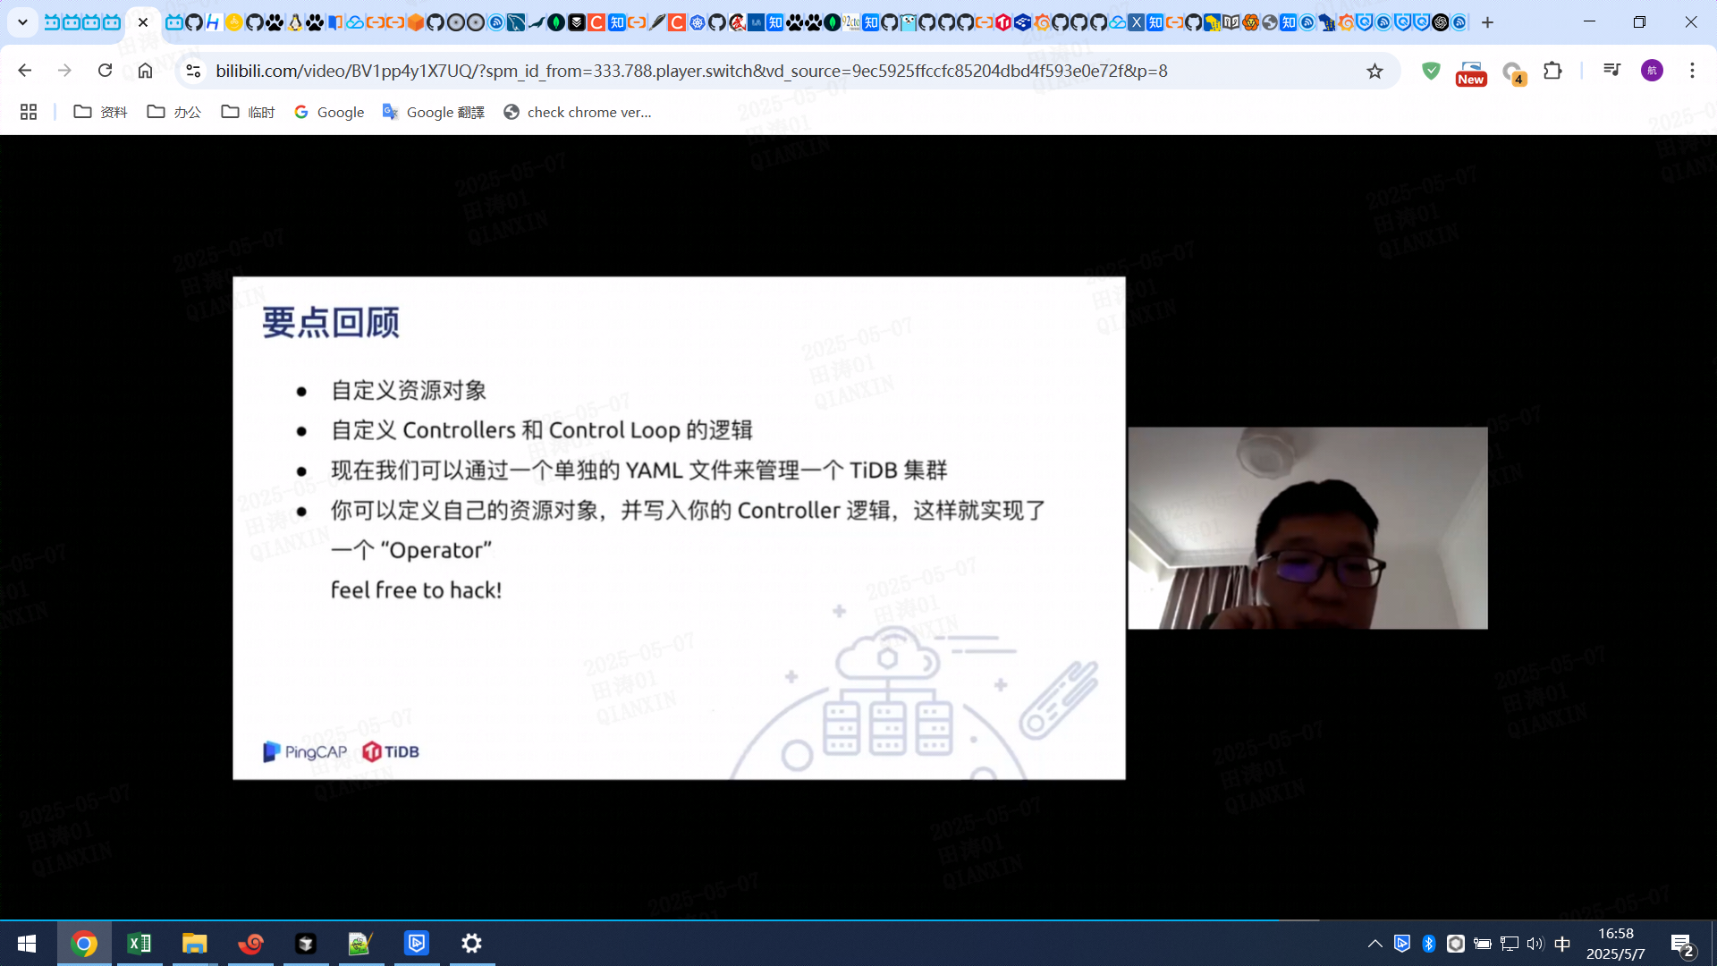Open the Google 翻譯 bookmark

click(x=434, y=112)
